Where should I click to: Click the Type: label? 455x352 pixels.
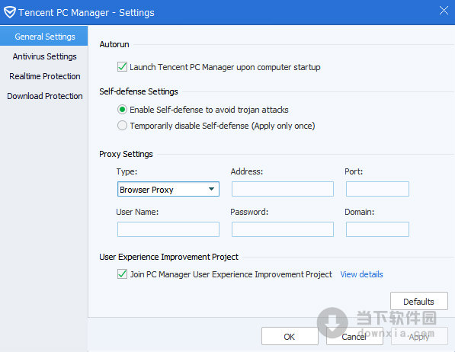(x=127, y=171)
